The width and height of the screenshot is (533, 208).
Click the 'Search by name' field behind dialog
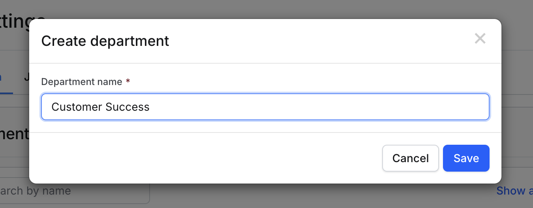point(75,191)
